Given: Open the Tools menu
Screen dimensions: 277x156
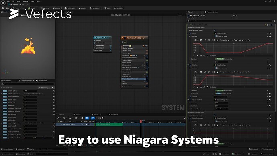Looking at the screenshot, I should (32, 1).
